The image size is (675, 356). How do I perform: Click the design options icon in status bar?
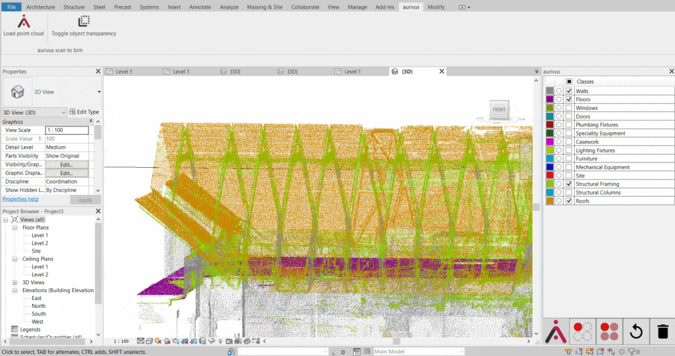pyautogui.click(x=357, y=351)
